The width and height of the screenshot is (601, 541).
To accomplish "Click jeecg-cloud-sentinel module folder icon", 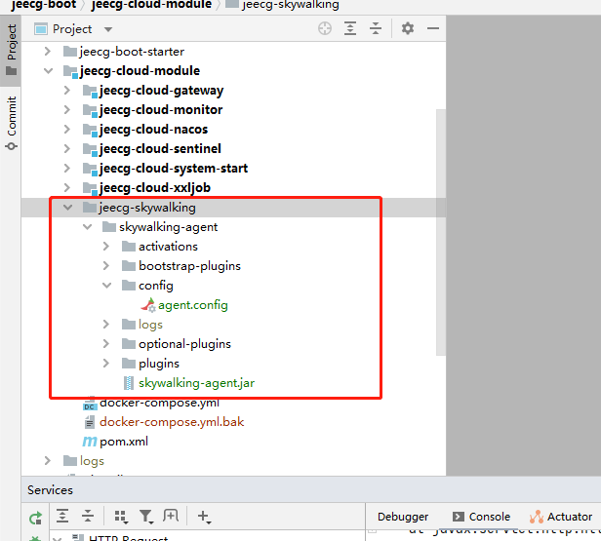I will pos(90,149).
